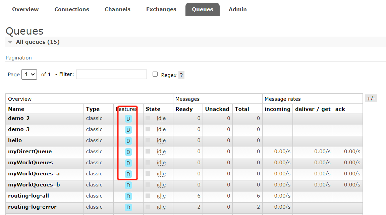Sort by ack rate column
The width and height of the screenshot is (386, 215).
click(340, 109)
